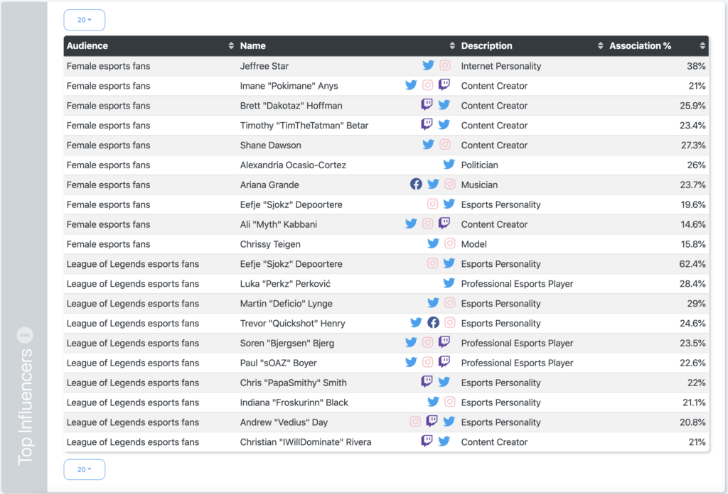Open the bottom page-size 20 dropdown

[x=84, y=469]
